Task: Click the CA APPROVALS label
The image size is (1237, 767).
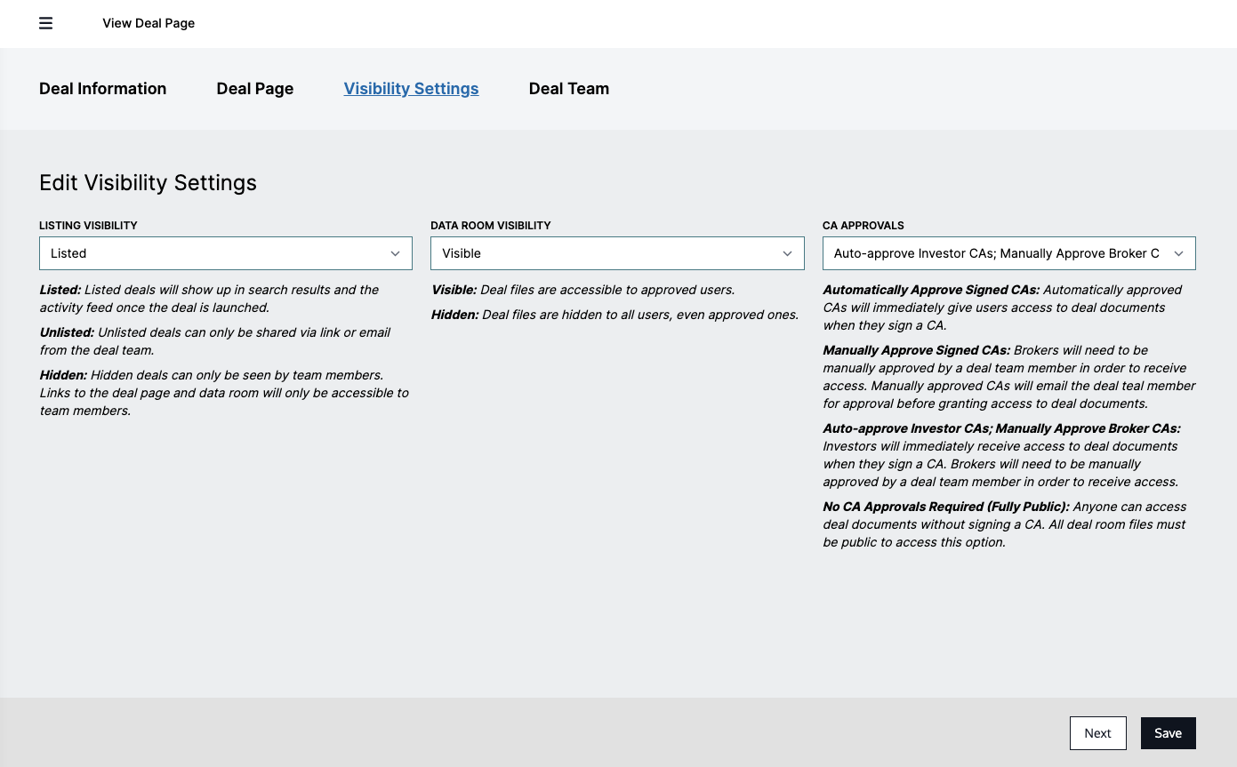Action: pyautogui.click(x=863, y=226)
